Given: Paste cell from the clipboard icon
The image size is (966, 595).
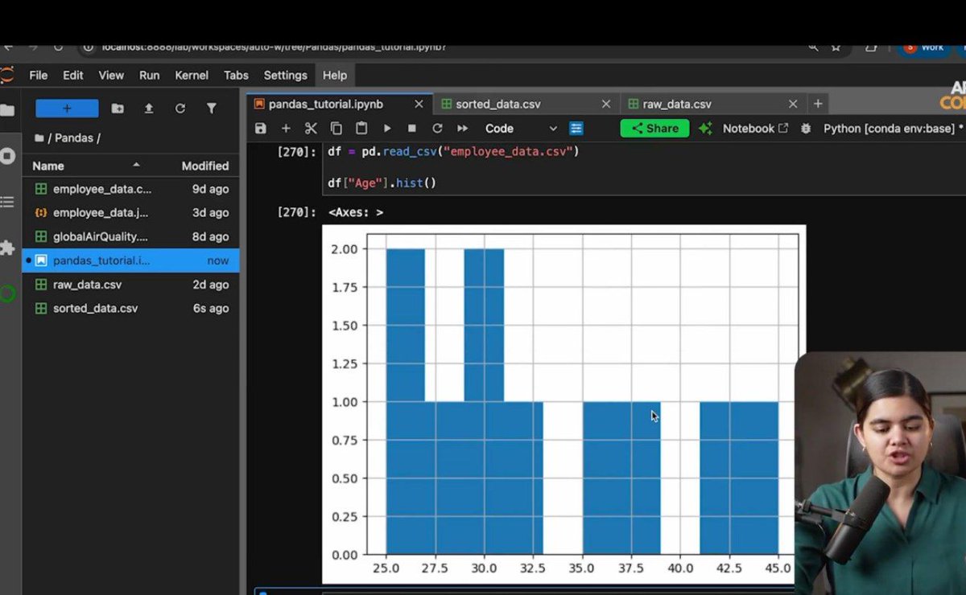Looking at the screenshot, I should 361,129.
